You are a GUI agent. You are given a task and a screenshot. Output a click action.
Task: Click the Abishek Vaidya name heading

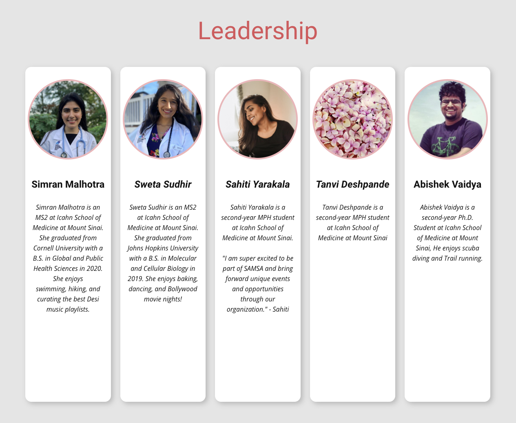click(447, 184)
